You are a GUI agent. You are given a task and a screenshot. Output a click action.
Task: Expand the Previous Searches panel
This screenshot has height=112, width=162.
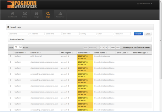[80, 39]
